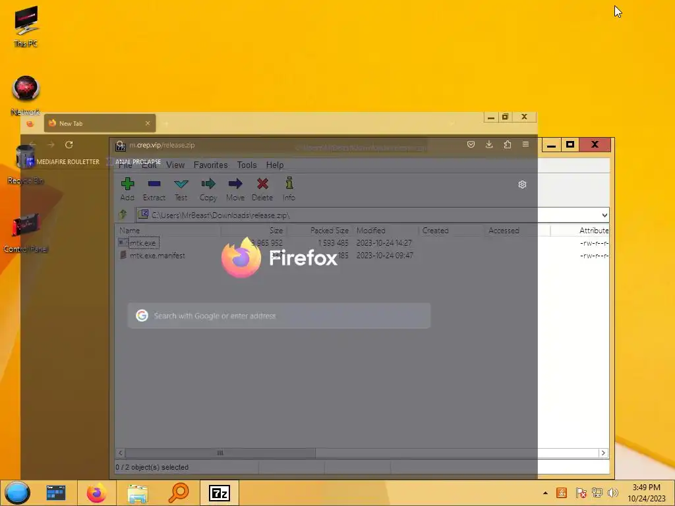Click 7-Zip horizontal scroll left arrow
Screen dimensions: 675x506
point(121,453)
